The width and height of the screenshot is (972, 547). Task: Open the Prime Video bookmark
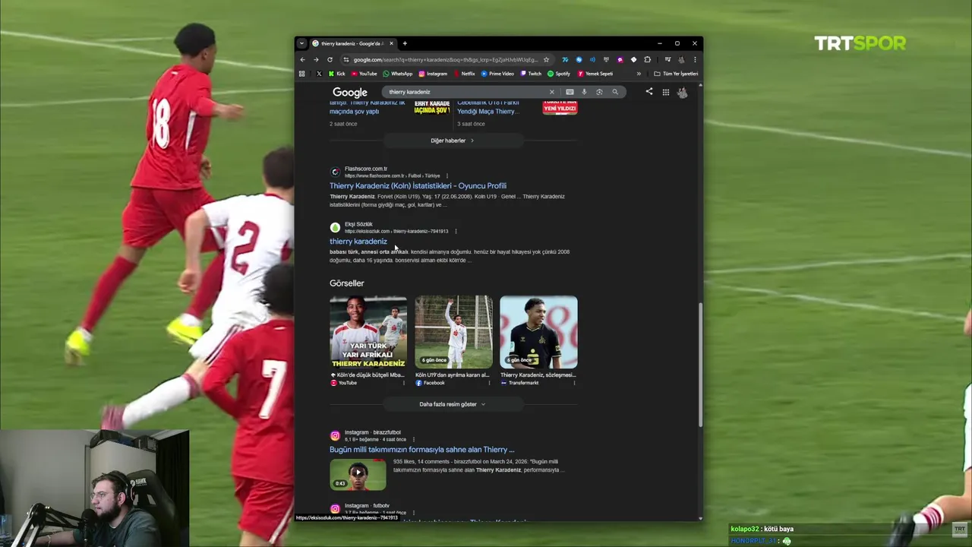(x=497, y=74)
